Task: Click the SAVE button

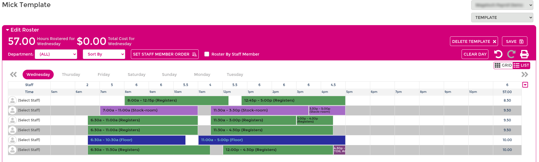Action: (514, 41)
